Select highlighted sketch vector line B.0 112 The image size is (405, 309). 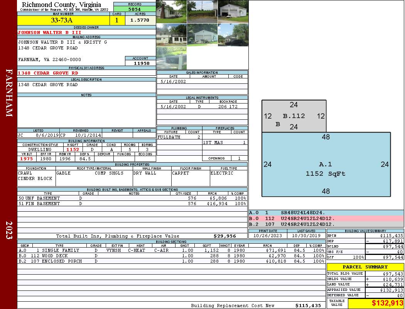tap(326, 219)
